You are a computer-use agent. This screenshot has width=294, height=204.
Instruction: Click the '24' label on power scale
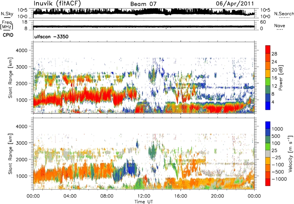click(x=274, y=62)
